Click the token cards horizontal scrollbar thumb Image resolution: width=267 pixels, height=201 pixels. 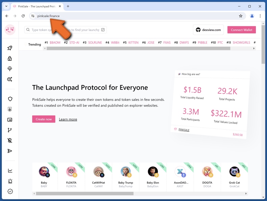coord(84,194)
